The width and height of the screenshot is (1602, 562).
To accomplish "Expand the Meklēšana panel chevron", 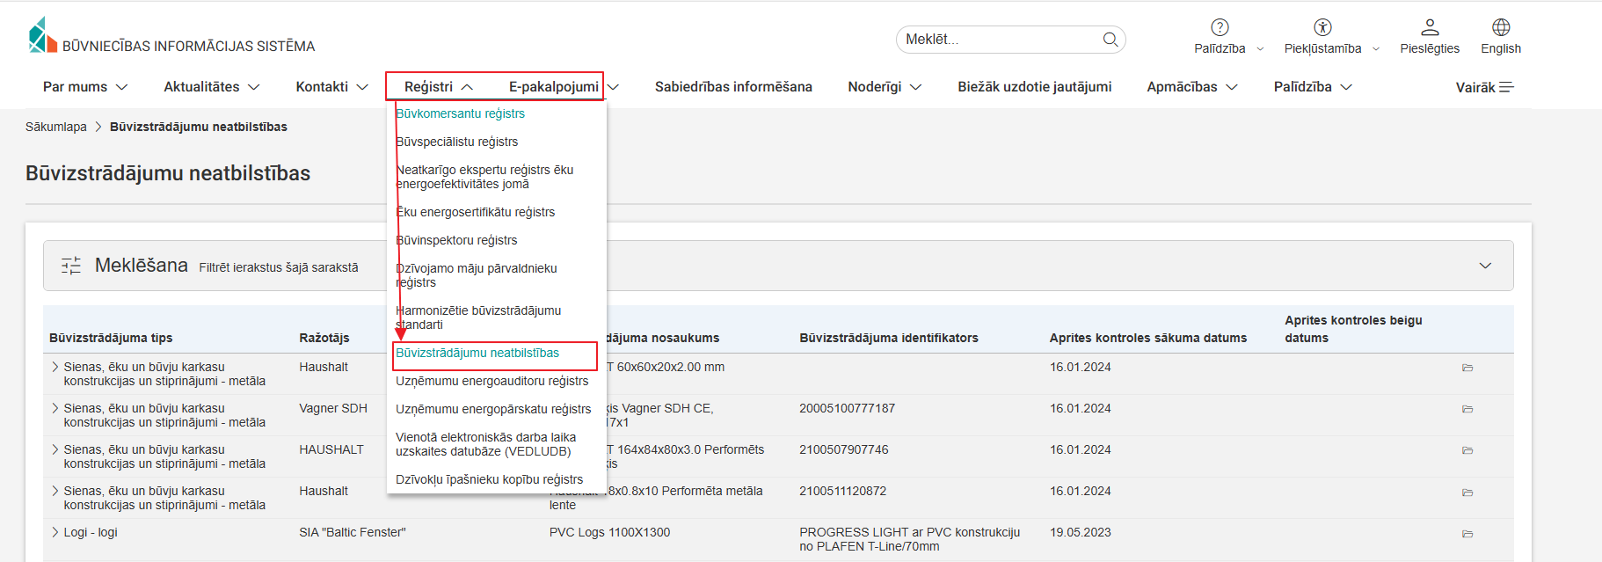I will click(x=1485, y=266).
